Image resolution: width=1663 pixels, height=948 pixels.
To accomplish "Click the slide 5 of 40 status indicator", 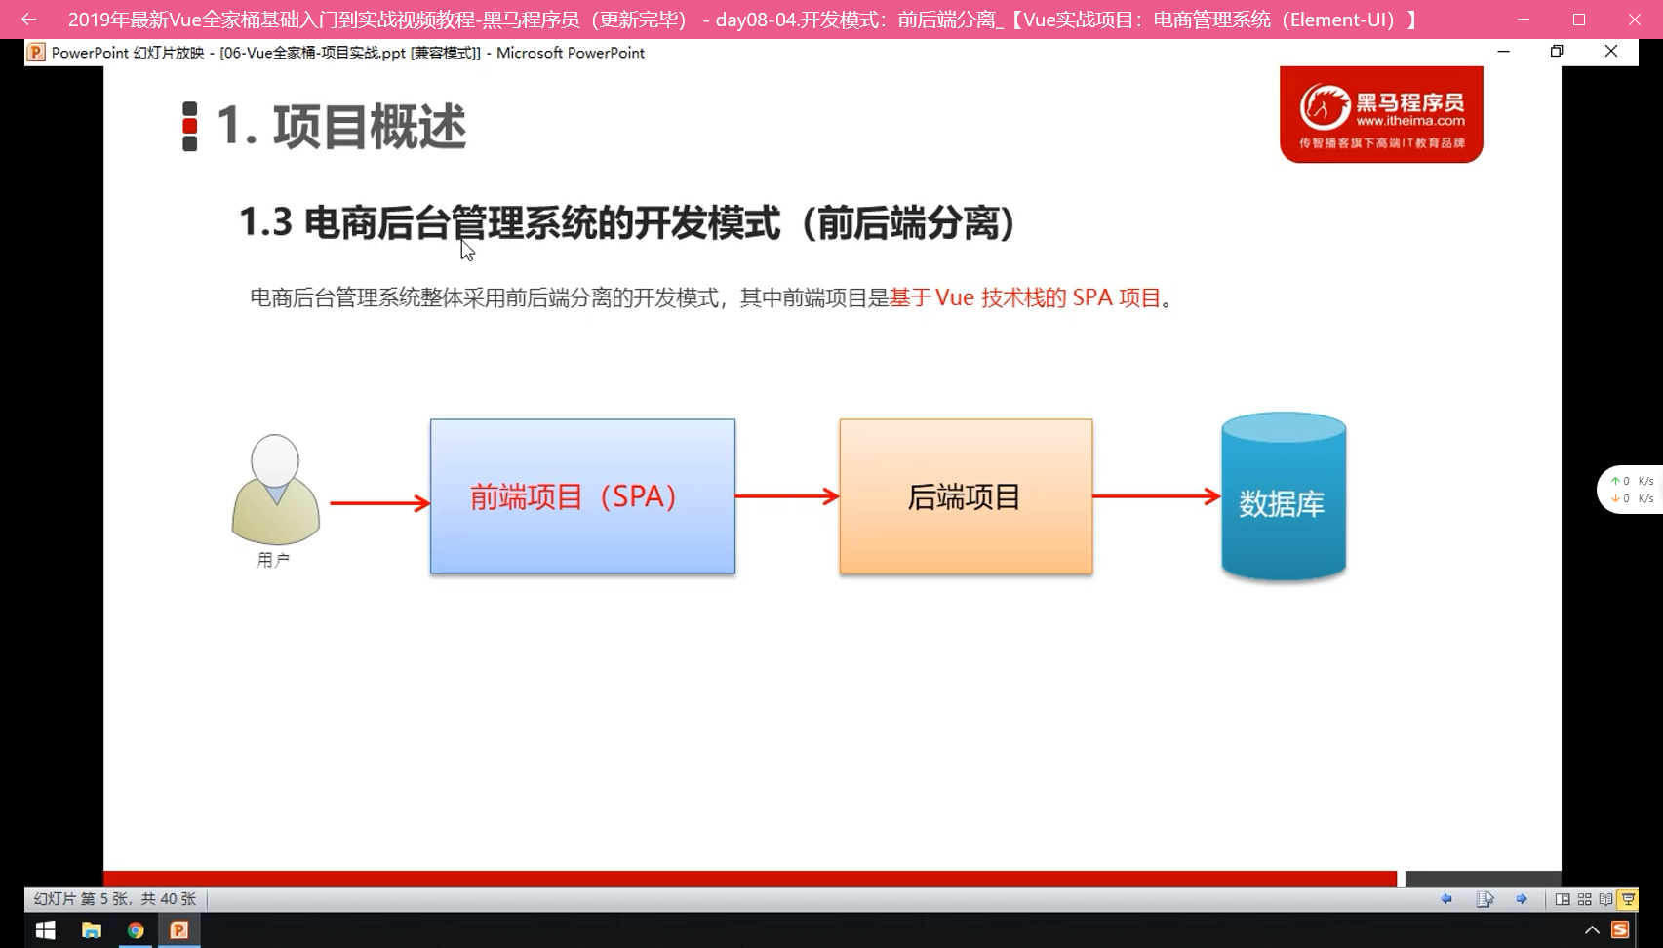I will click(115, 899).
